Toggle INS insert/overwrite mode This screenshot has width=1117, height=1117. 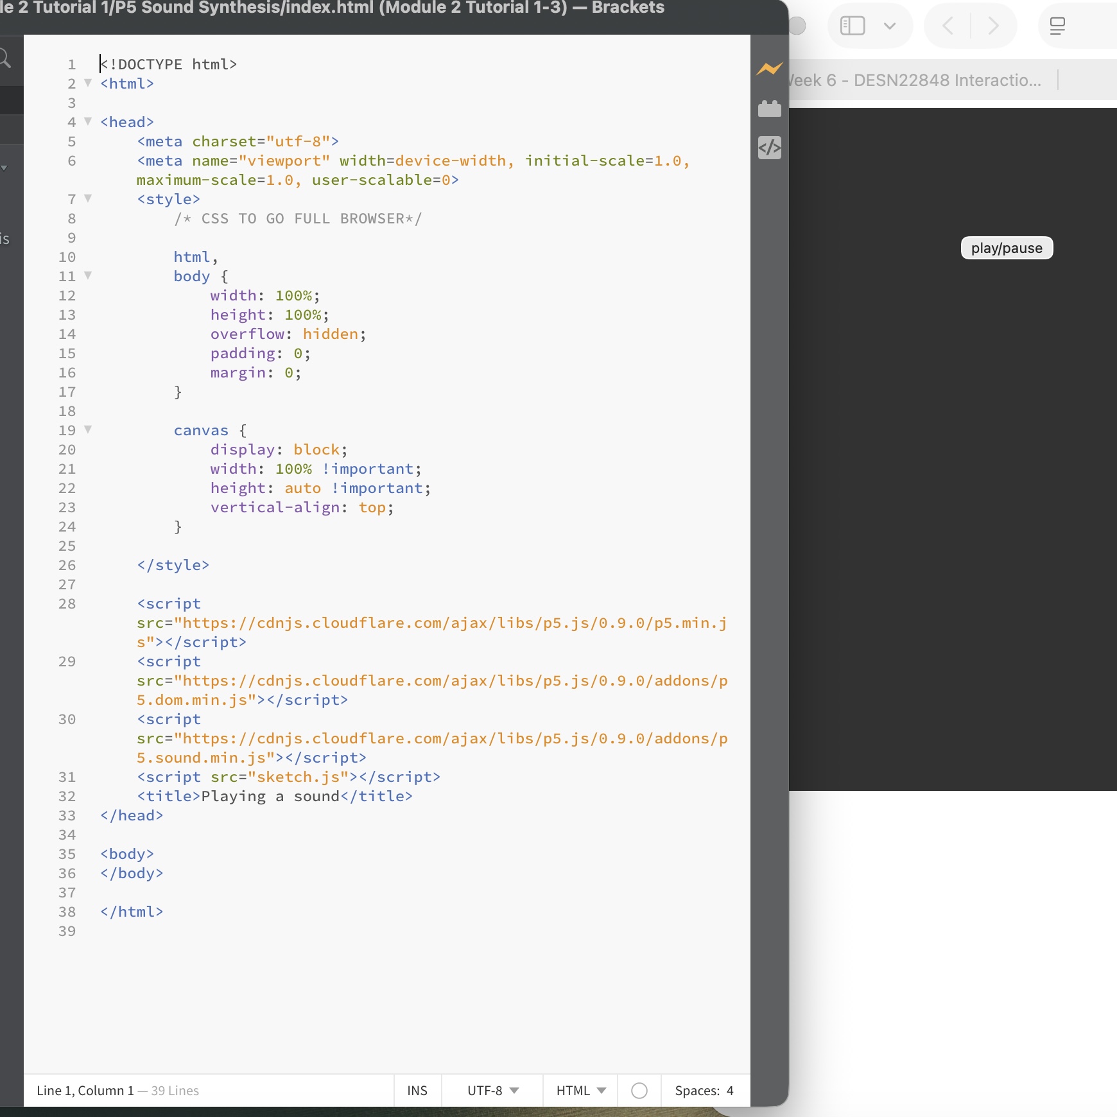point(417,1091)
